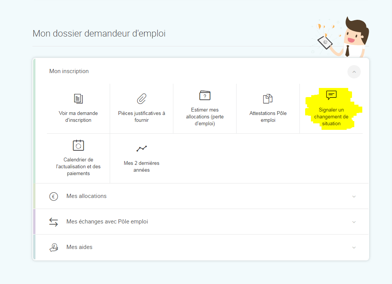Click the speech bubble icon for Signaler changement
Screen dimensions: 392x284
pos(331,95)
